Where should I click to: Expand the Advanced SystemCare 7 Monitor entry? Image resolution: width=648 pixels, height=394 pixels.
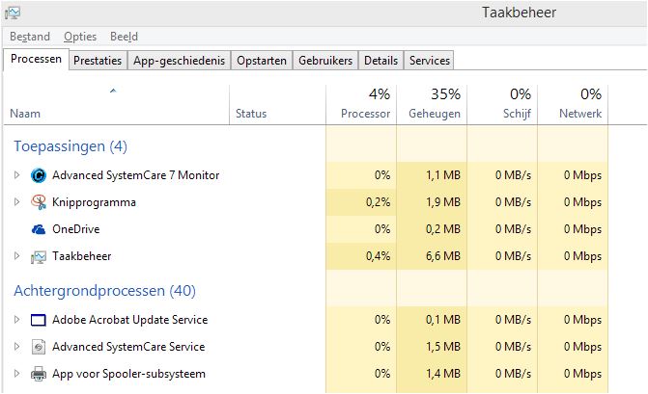coord(16,175)
